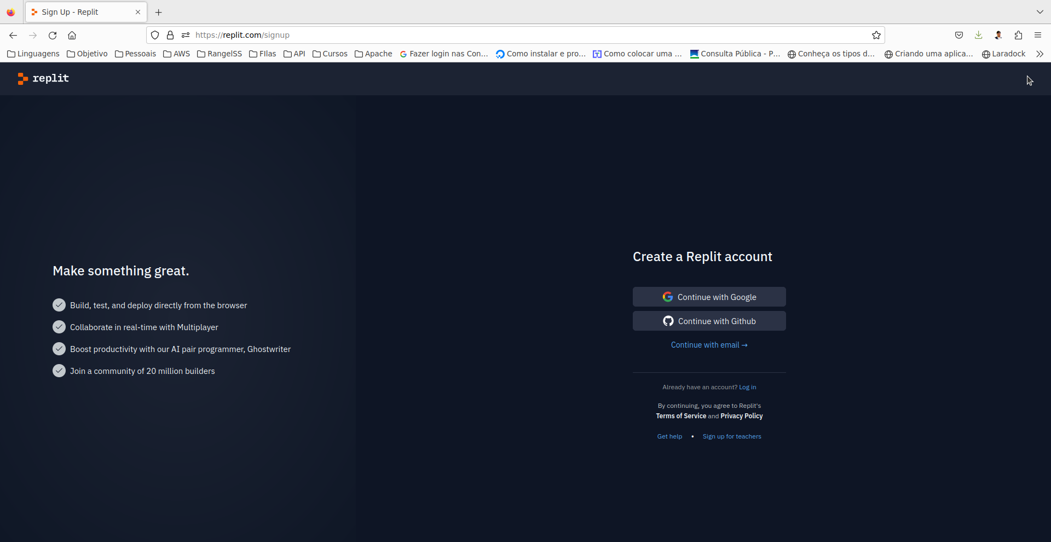Click text 'Collaborate in real-time with Multiplayer'
Screen dimensions: 1051x542
coord(144,327)
